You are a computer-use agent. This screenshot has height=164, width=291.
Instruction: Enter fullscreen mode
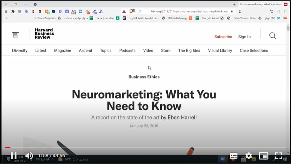[x=279, y=156]
